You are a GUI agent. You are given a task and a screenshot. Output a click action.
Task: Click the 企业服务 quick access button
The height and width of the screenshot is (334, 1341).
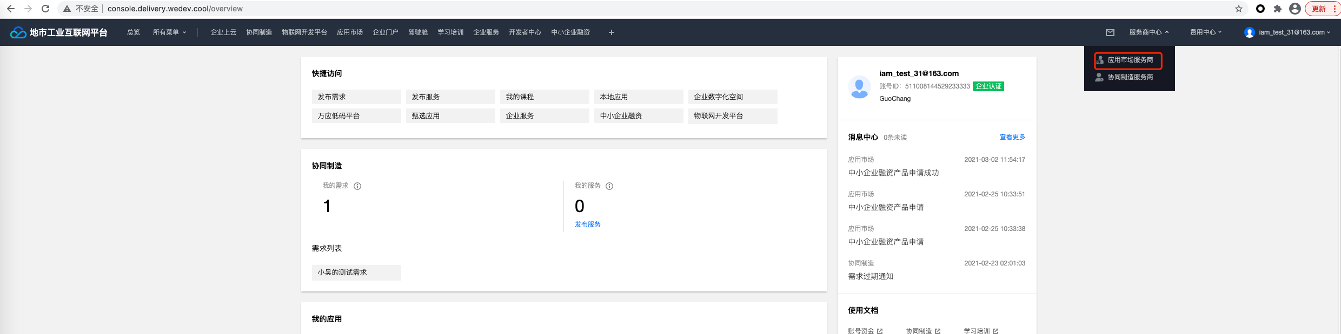(545, 116)
